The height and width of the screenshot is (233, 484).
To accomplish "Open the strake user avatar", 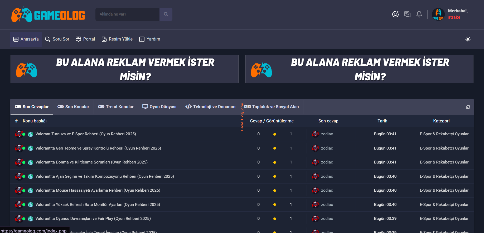I will pos(438,14).
